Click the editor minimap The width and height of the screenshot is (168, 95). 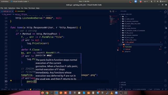(x=113, y=20)
